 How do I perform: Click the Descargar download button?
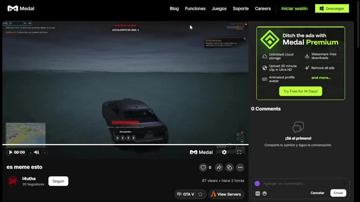[332, 8]
